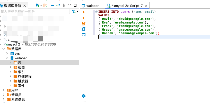Click the execute SQL script icon

(x=84, y=24)
